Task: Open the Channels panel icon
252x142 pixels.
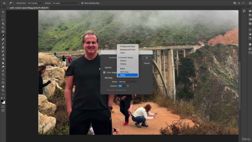Action: (250, 49)
